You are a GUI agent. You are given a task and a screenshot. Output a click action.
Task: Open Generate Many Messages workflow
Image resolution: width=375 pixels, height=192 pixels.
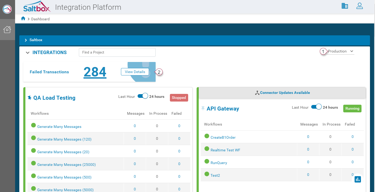point(59,127)
